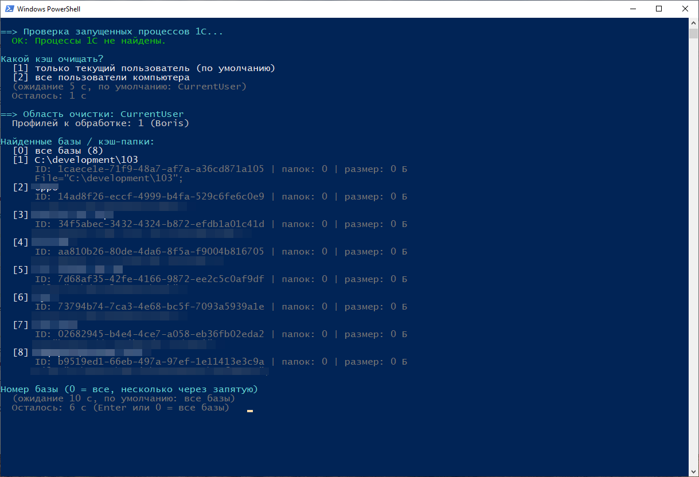Click the File="C:\development\103"; line
699x477 pixels.
click(109, 178)
